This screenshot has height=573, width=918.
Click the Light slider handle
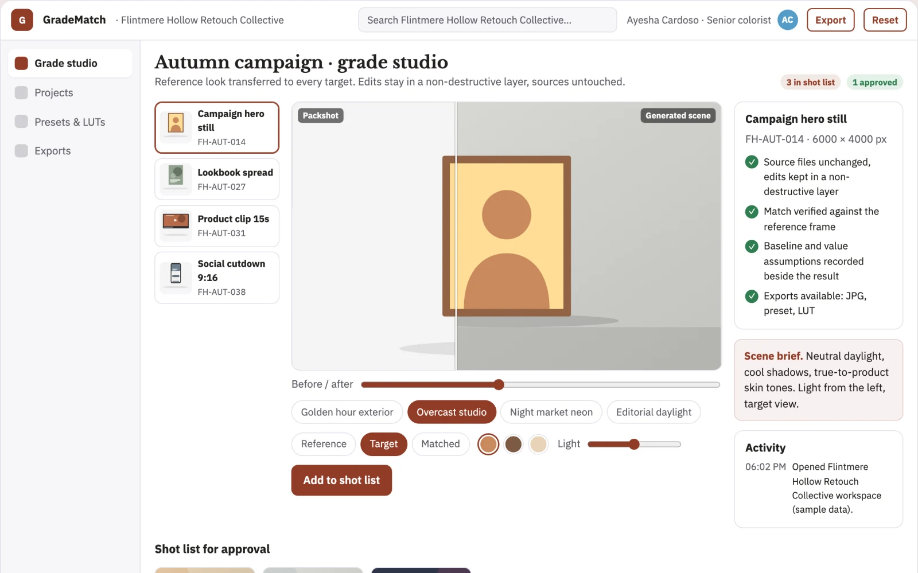634,444
